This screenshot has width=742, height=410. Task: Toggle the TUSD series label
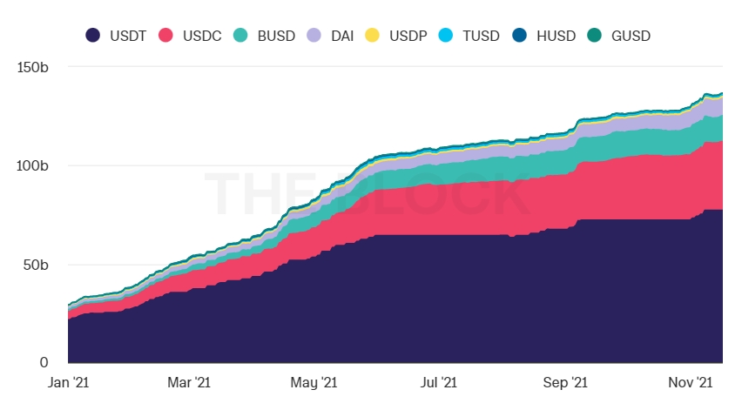point(482,36)
